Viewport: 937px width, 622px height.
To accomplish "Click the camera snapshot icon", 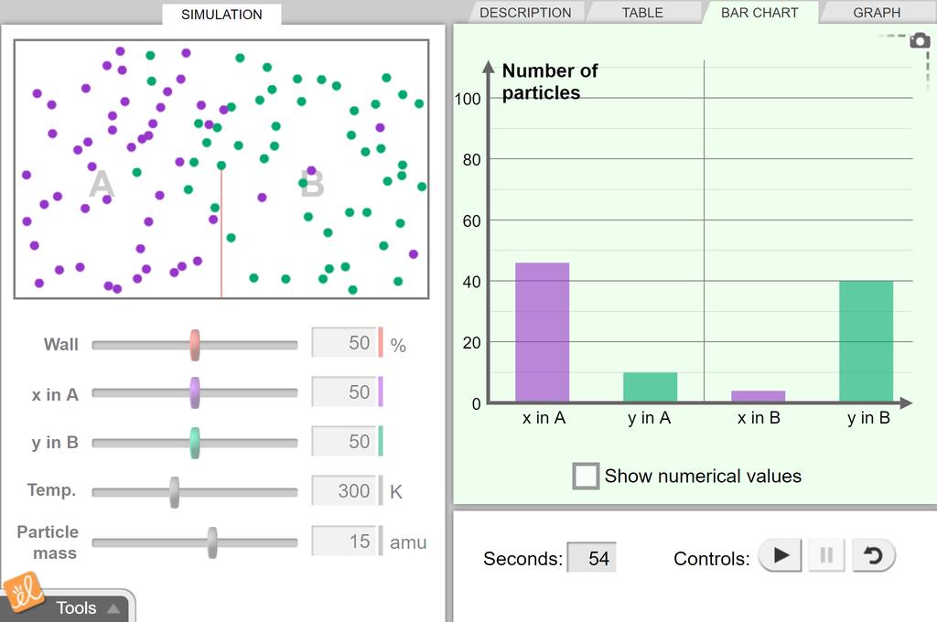I will coord(919,40).
